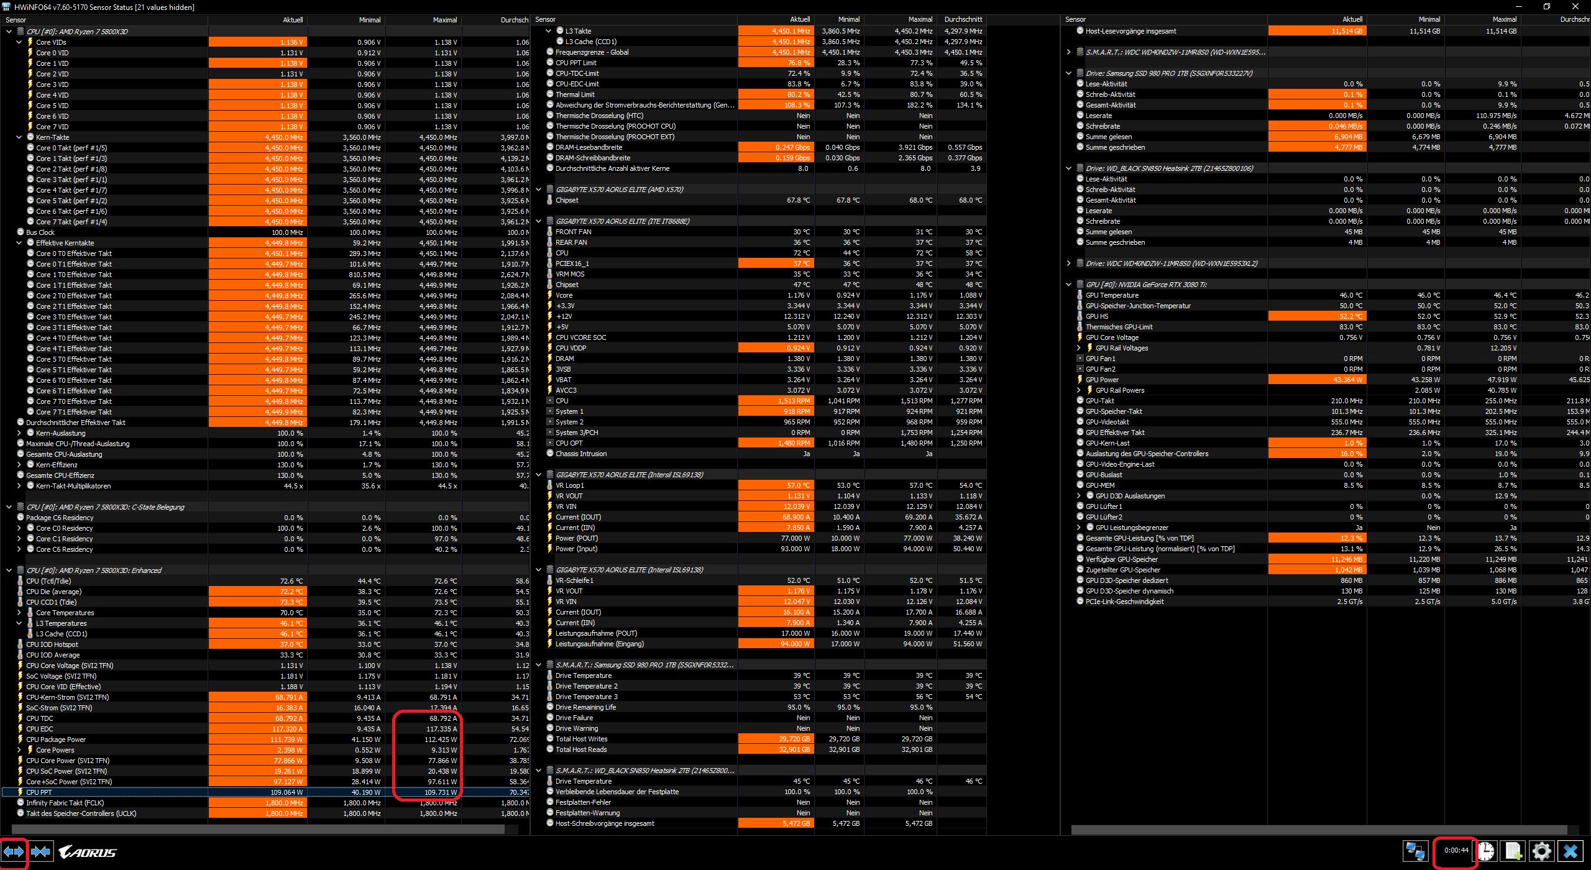Click the Maximal column header in left panel
1591x870 pixels.
[x=444, y=20]
